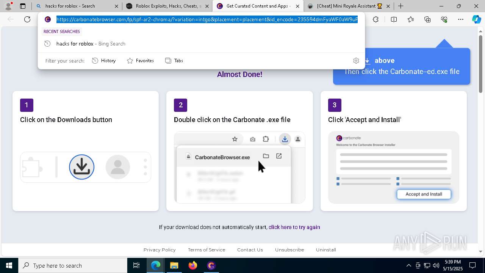Filter search by Favorites
This screenshot has height=273, width=485.
[140, 61]
